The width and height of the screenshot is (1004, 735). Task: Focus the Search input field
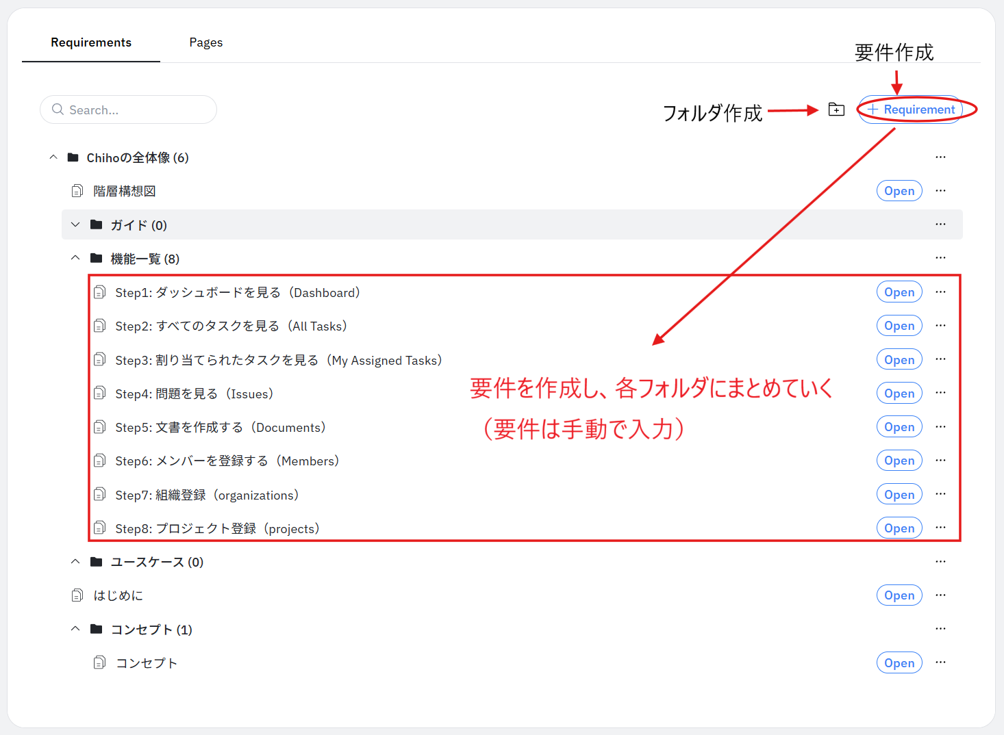[x=137, y=109]
